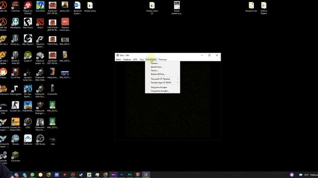The image size is (318, 178).
Task: Open WhatsApp from the taskbar
Action: tap(32, 175)
